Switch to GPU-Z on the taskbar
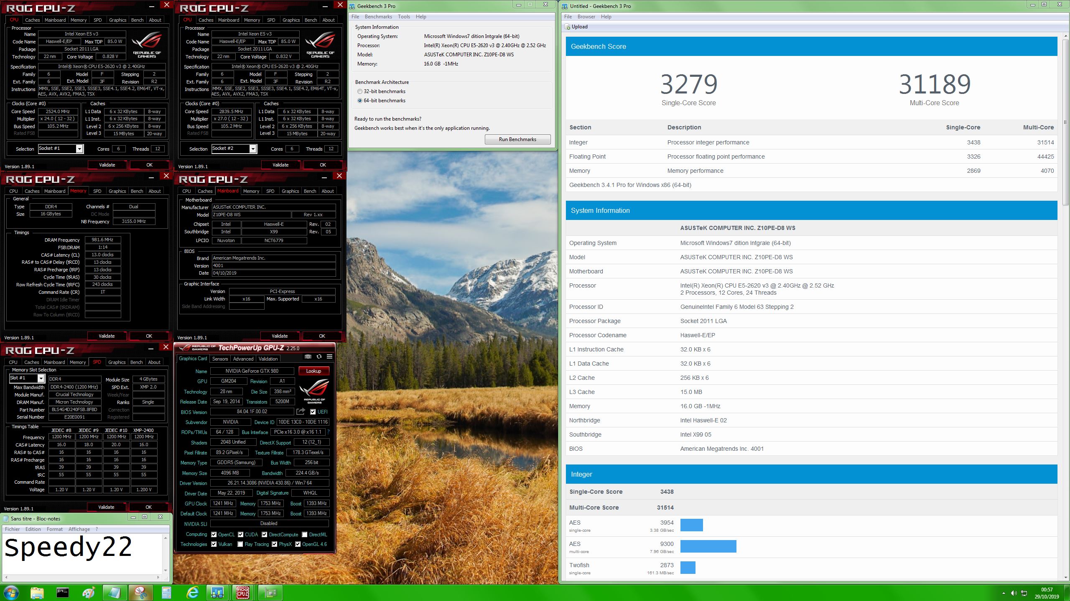 (x=270, y=593)
